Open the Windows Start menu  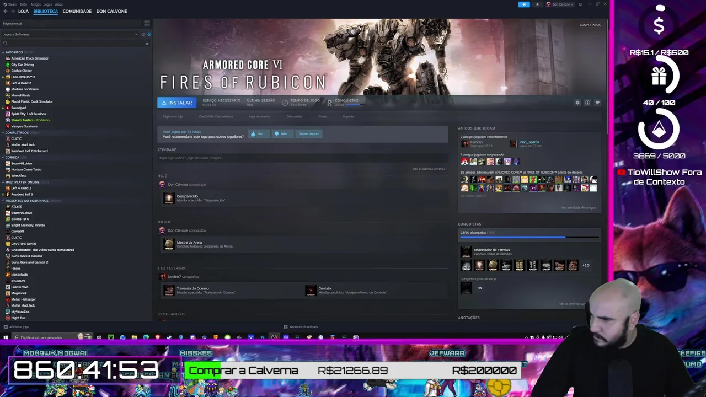coord(6,337)
